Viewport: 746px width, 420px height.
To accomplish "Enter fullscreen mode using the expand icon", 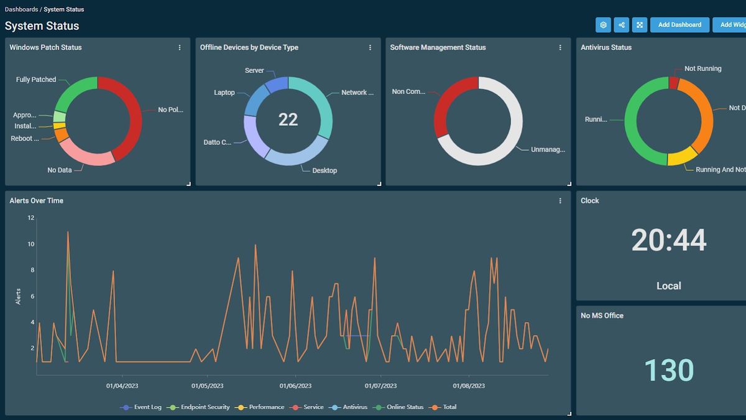I will [x=640, y=25].
